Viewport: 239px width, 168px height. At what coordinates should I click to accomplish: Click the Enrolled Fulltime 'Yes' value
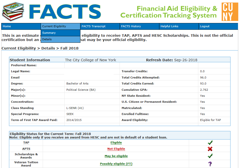tap(203, 114)
